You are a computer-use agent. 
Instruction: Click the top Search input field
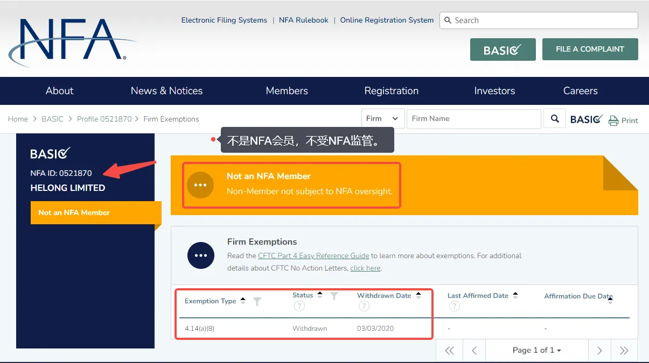click(x=539, y=20)
